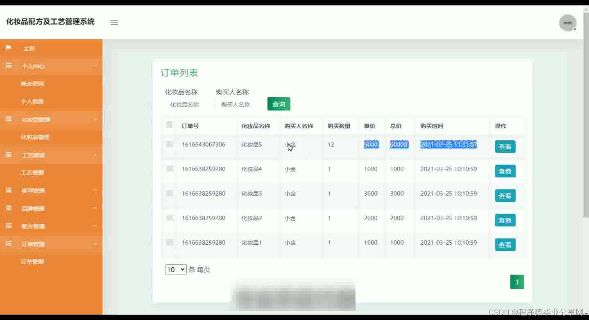Click the green 查询 button
Screen dimensions: 589x320
coord(279,104)
